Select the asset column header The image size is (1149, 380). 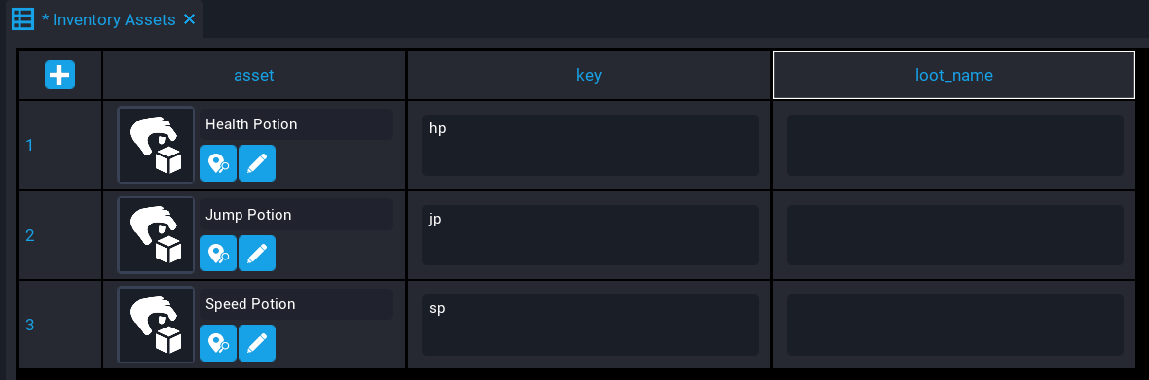(253, 75)
